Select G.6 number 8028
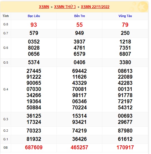The image size is (151, 154). (34, 48)
